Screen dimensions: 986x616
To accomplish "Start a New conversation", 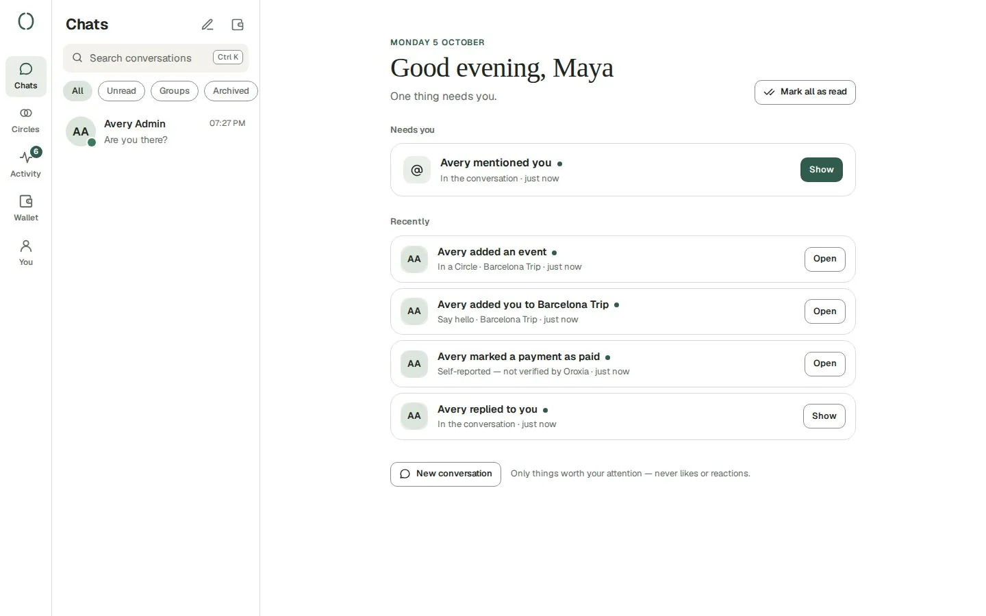I will coord(446,474).
